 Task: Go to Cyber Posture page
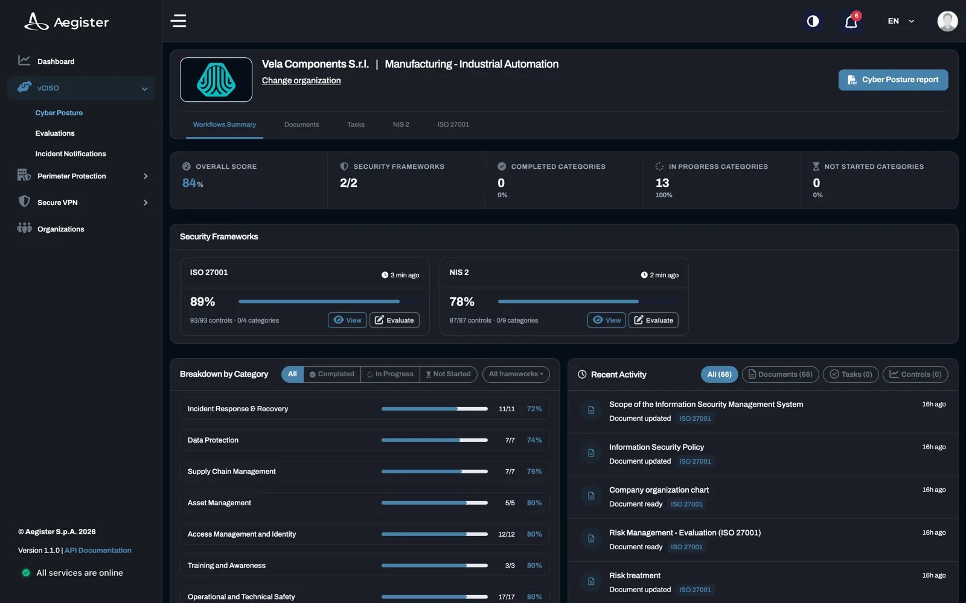click(x=59, y=113)
